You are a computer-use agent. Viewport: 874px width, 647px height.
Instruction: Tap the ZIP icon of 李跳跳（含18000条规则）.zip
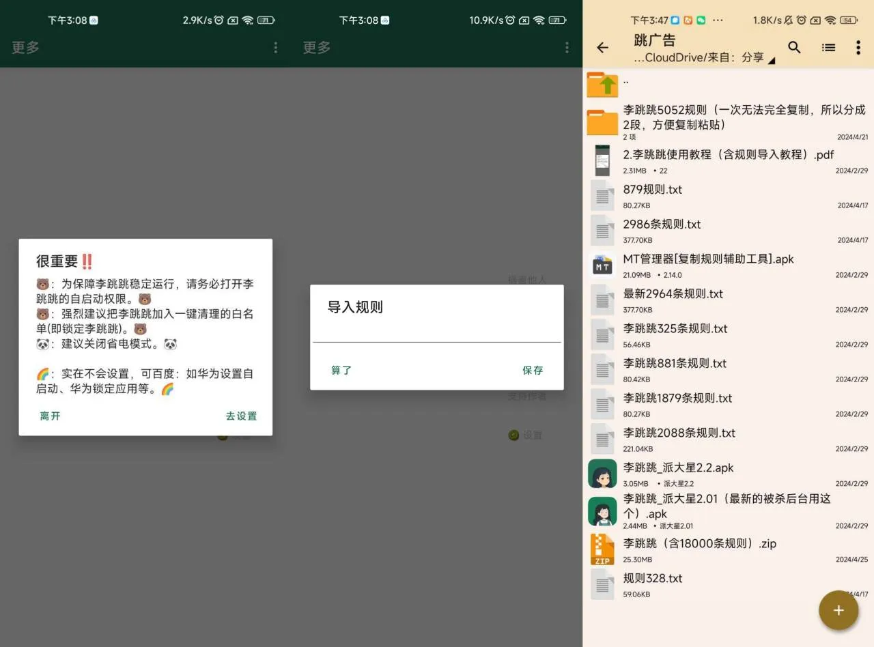[602, 549]
